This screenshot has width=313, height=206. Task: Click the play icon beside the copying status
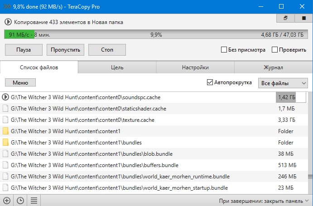pyautogui.click(x=8, y=22)
